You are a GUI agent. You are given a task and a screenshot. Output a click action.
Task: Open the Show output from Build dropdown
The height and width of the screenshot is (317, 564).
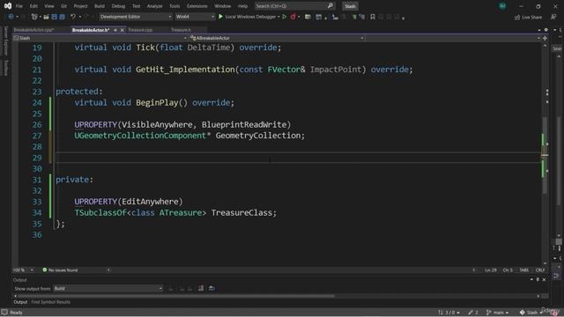pos(108,288)
